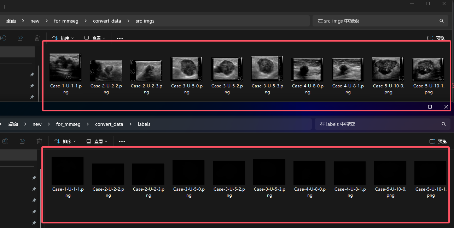Viewport: 454px width, 228px height.
Task: Click src_imgs breadcrumb segment
Action: click(x=145, y=21)
